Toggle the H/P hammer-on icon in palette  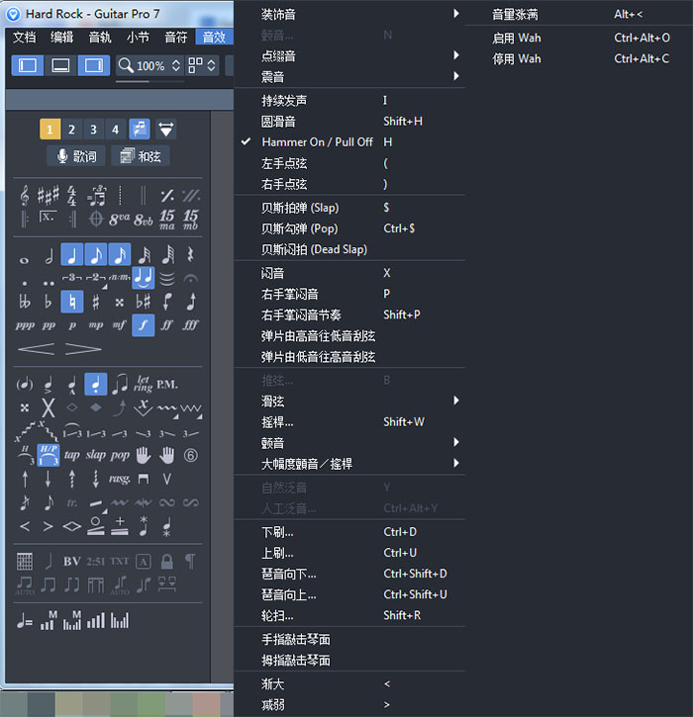click(49, 455)
